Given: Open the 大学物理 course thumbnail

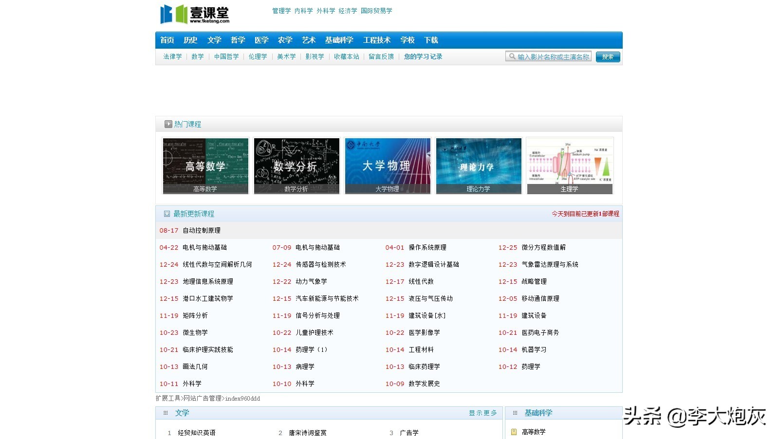Looking at the screenshot, I should point(387,165).
